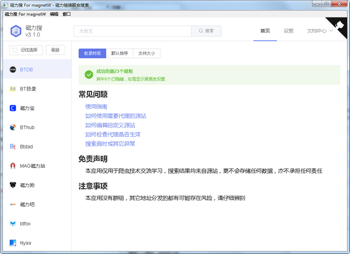Viewport: 350px width, 254px height.
Task: Select the BT目录 source icon
Action: (x=12, y=89)
